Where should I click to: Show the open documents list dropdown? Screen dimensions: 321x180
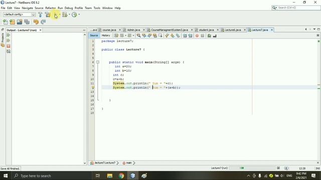click(314, 29)
